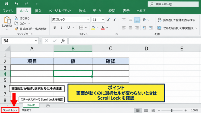Click the formula bar input

(135, 41)
